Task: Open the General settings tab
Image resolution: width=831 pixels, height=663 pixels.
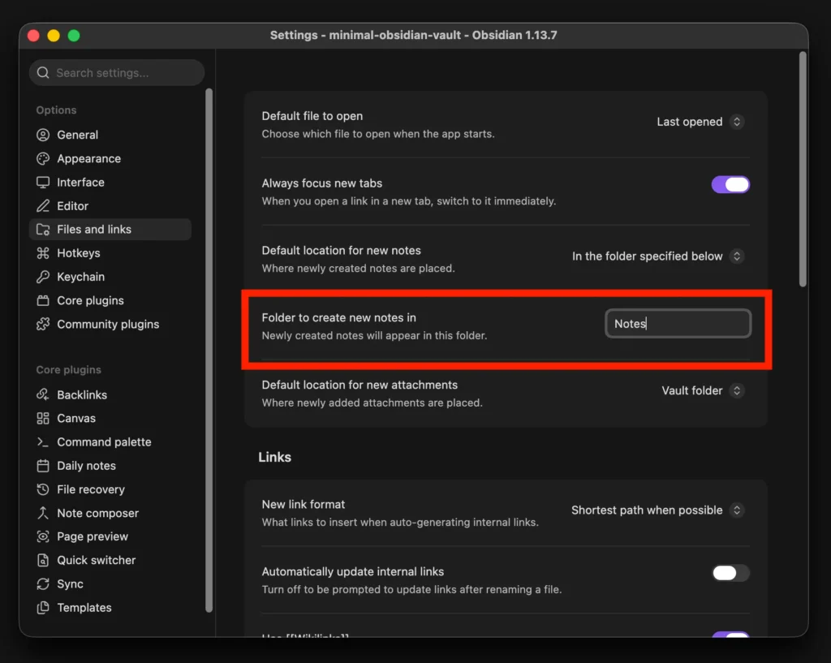Action: tap(110, 135)
